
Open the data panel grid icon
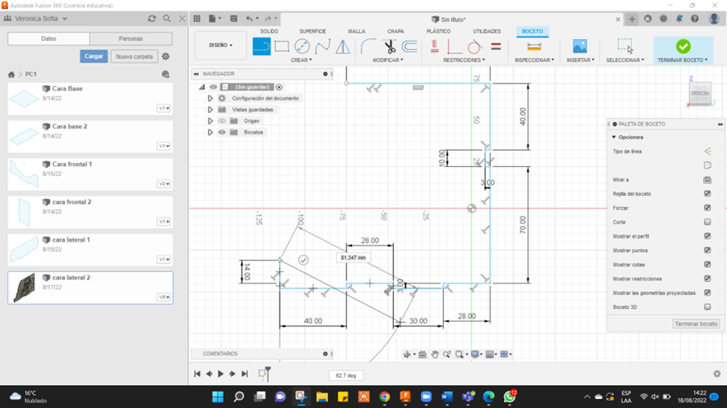197,19
